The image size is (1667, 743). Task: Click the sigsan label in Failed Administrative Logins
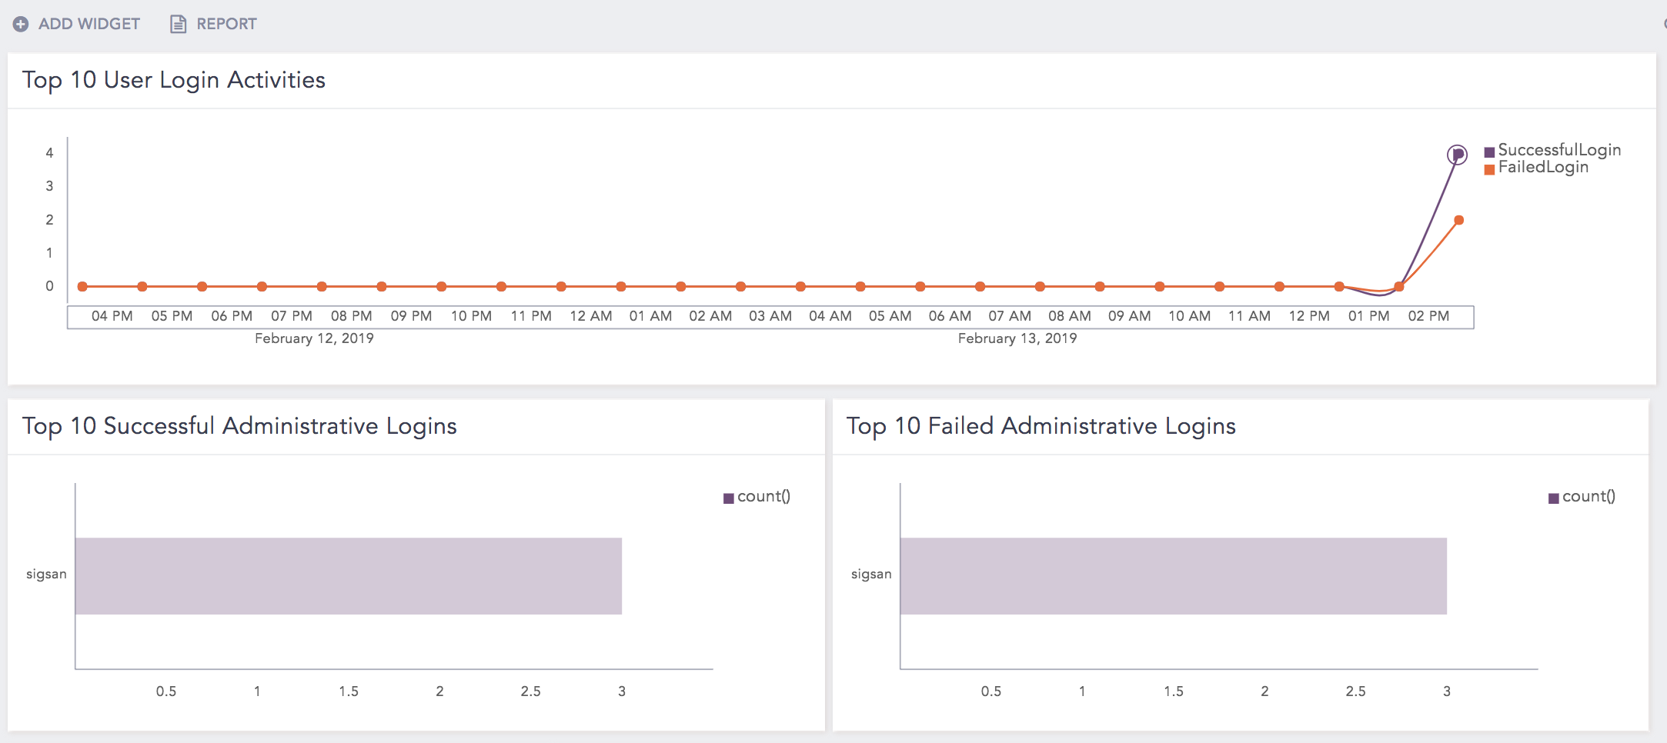click(870, 574)
